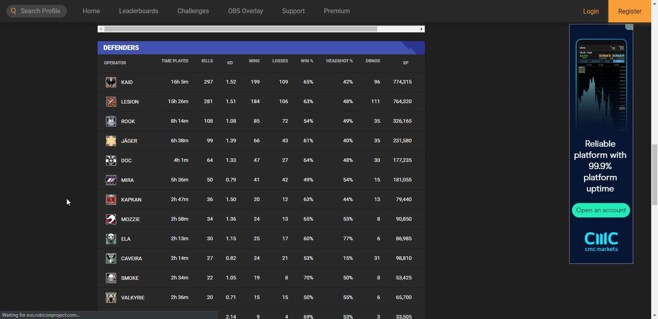Click the Lesion operator icon
The width and height of the screenshot is (658, 319).
point(111,102)
